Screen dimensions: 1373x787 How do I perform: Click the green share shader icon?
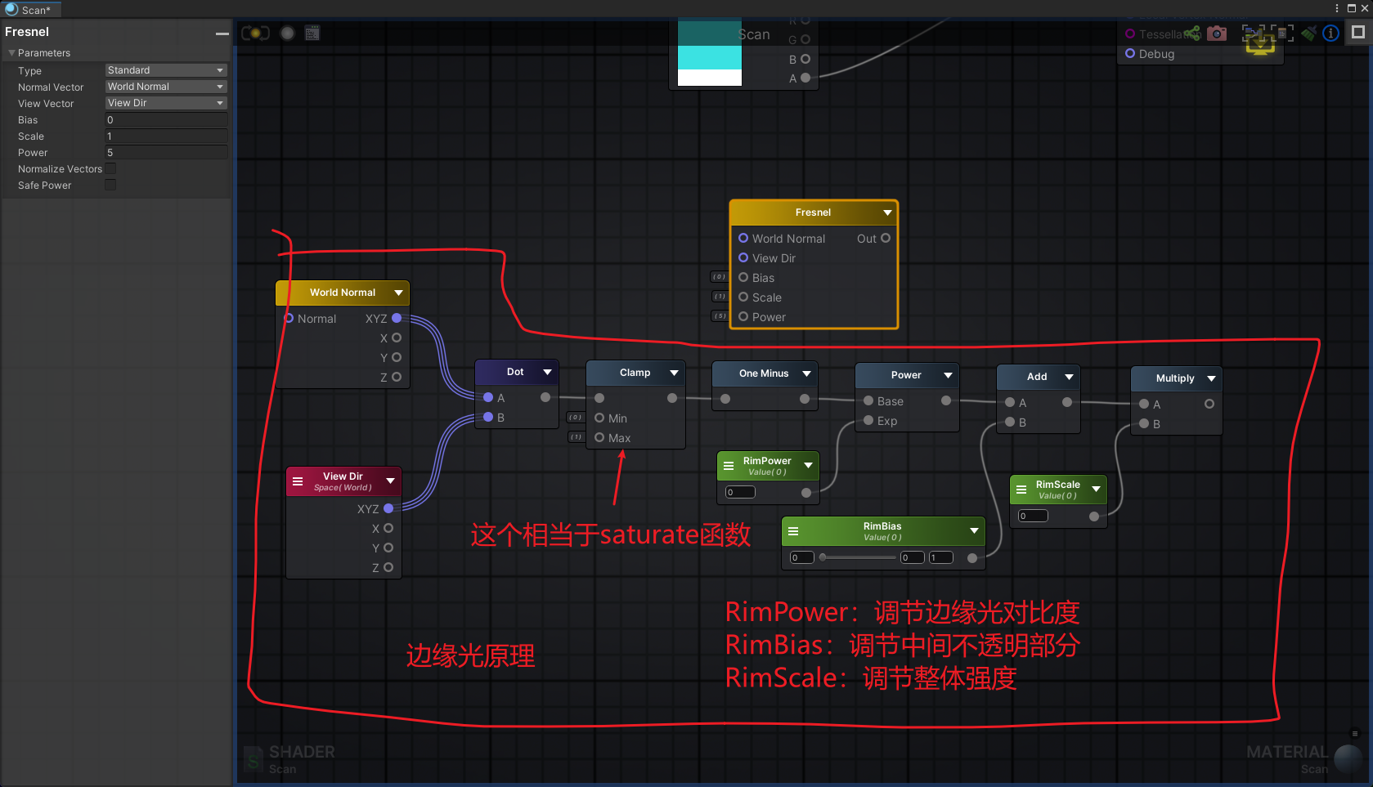[x=1192, y=34]
